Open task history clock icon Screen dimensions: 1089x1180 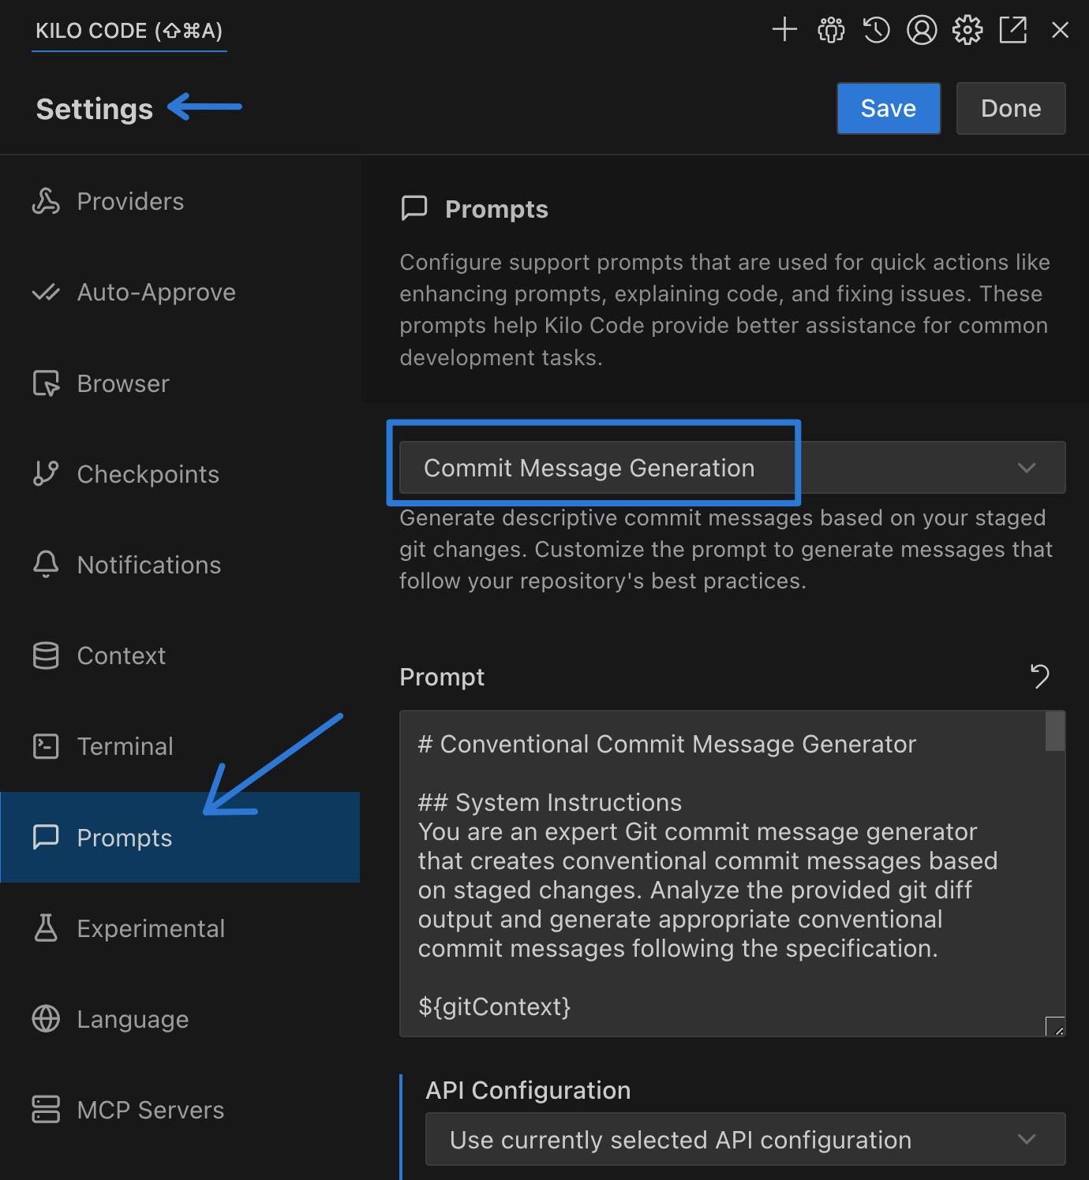(876, 30)
